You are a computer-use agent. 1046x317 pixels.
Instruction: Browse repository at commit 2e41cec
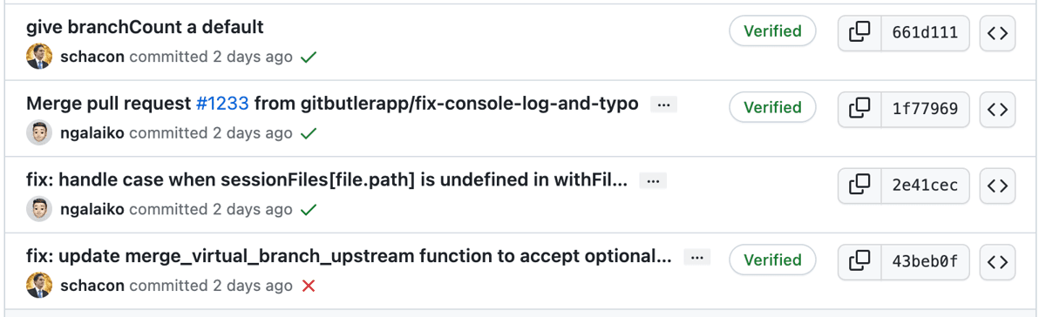998,185
